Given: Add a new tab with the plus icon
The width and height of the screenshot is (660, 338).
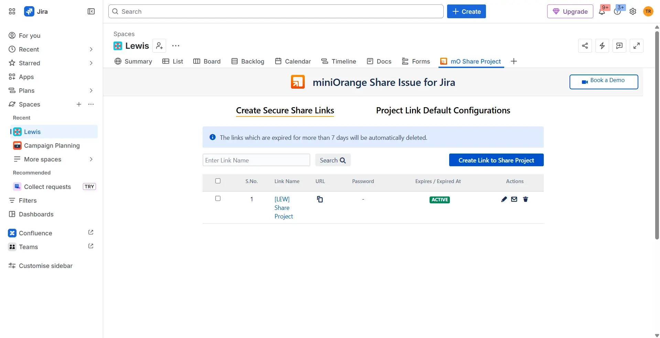Looking at the screenshot, I should coord(514,61).
